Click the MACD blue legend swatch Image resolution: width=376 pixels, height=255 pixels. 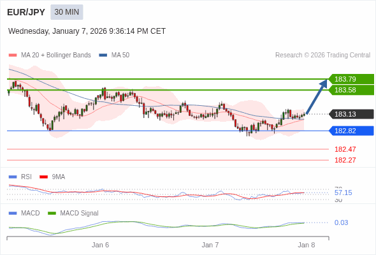click(13, 214)
